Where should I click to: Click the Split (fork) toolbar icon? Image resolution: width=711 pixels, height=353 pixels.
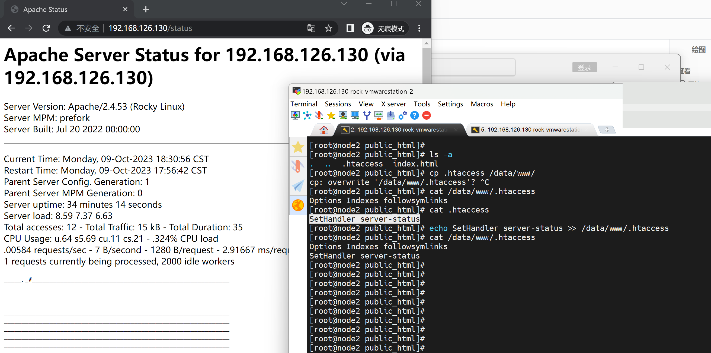[367, 116]
